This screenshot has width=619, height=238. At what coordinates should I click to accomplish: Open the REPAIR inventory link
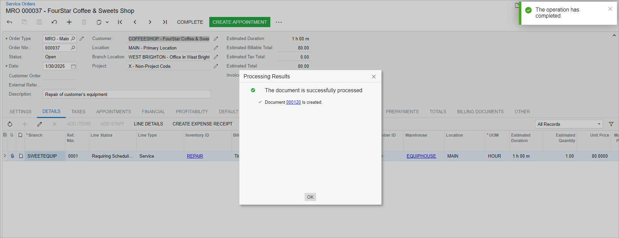tap(195, 156)
